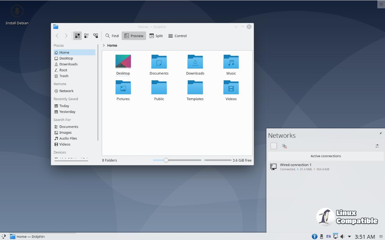Pin the Networks popup open

381,133
